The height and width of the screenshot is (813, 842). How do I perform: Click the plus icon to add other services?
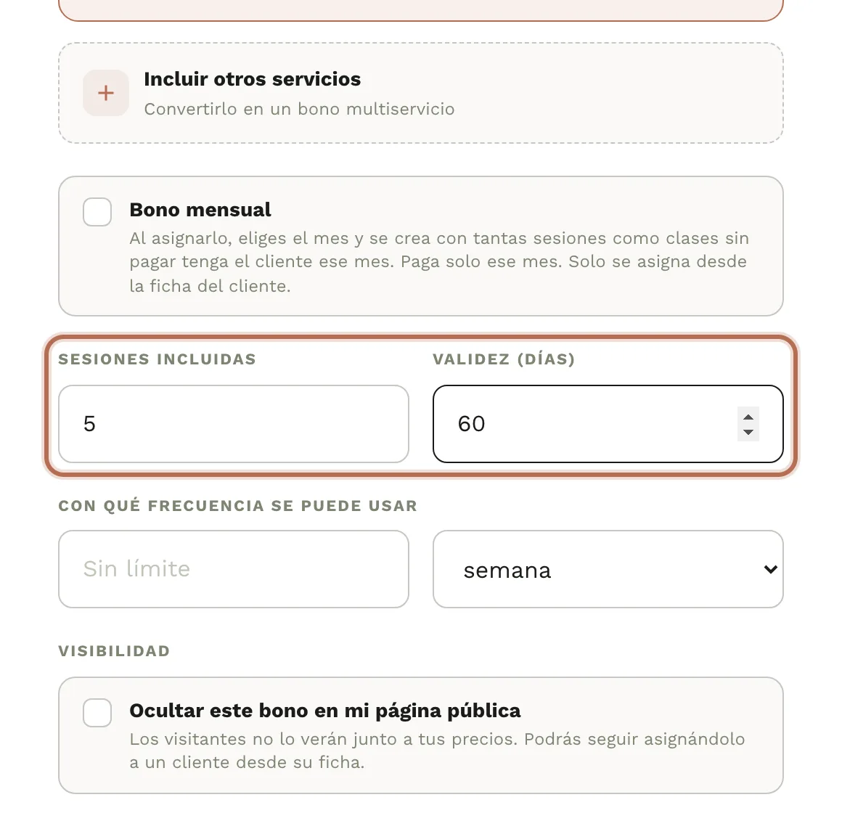pyautogui.click(x=106, y=93)
